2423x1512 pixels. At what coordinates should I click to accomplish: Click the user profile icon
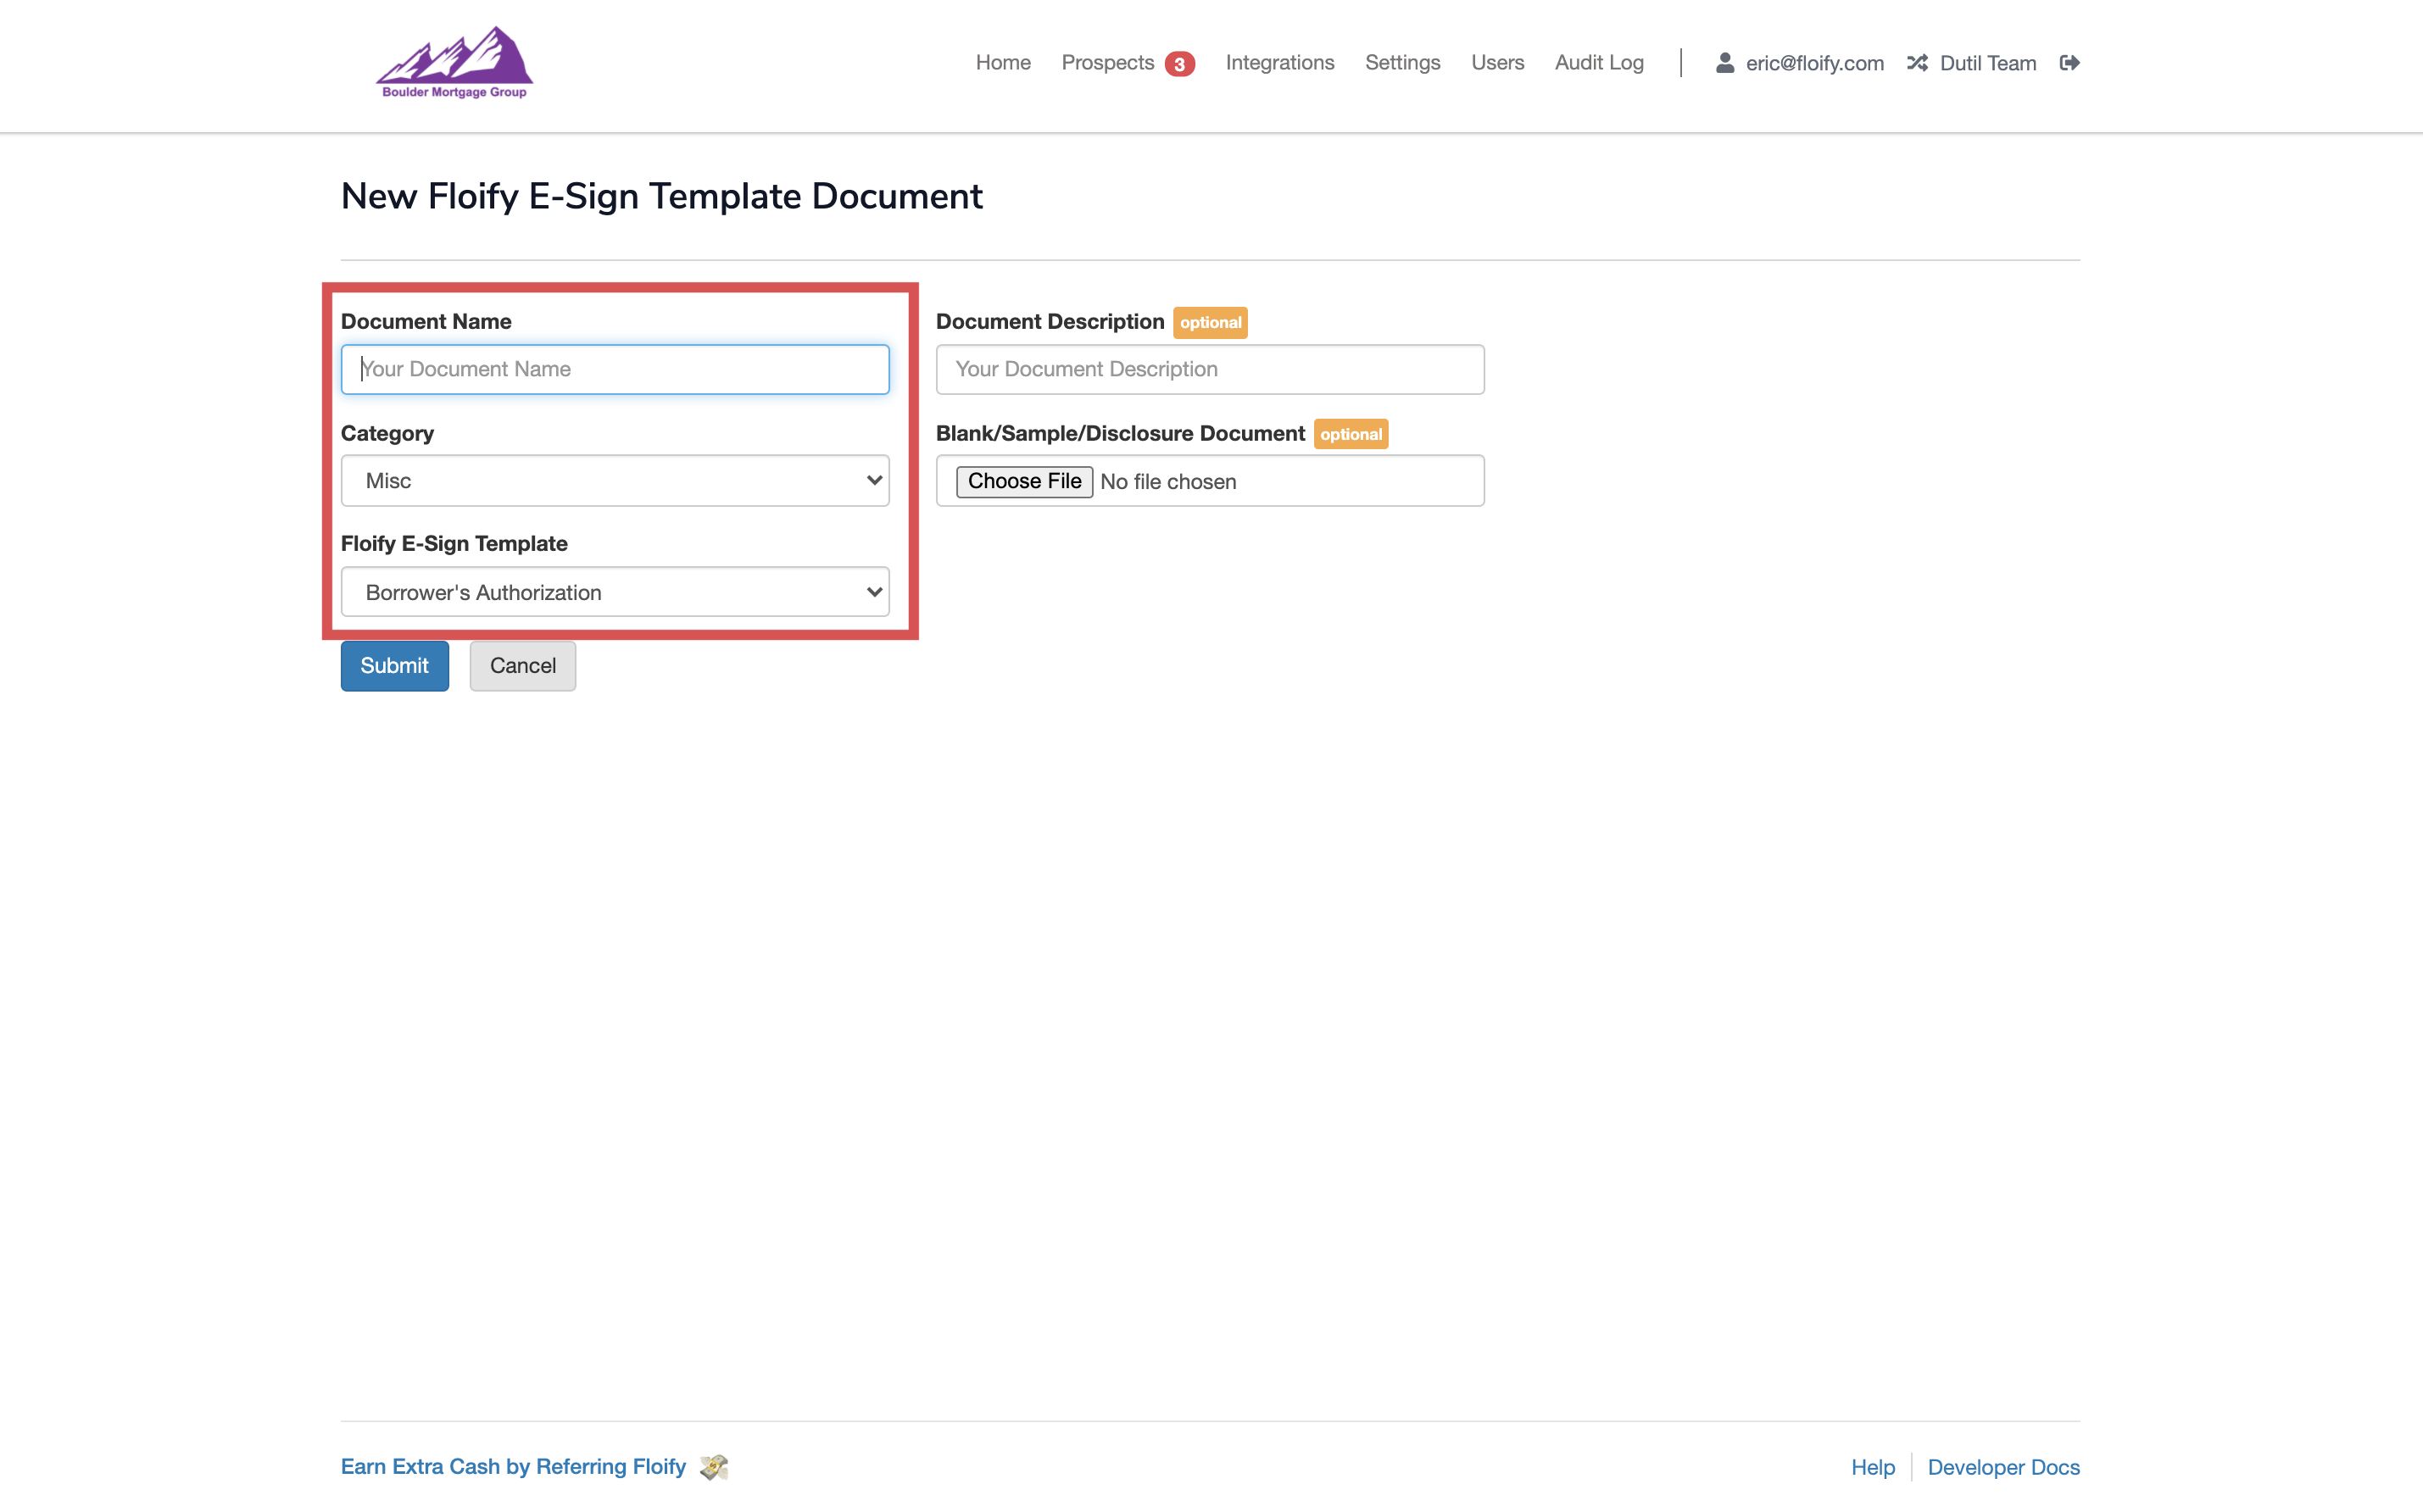pyautogui.click(x=1724, y=63)
